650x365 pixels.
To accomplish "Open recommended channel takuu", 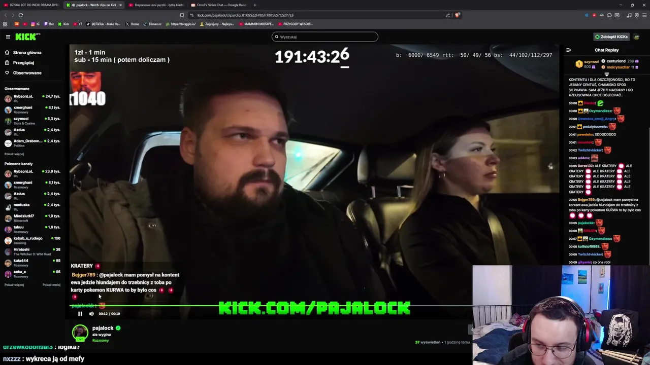I will tap(32, 229).
